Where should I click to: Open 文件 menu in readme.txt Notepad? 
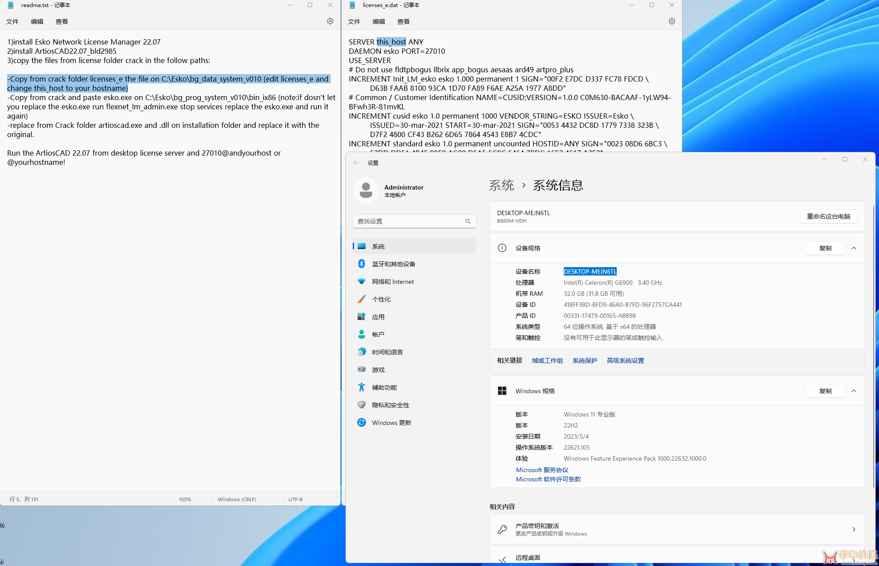point(12,22)
